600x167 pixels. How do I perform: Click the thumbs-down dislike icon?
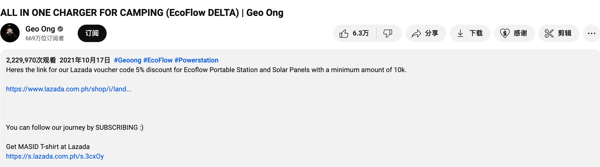388,33
